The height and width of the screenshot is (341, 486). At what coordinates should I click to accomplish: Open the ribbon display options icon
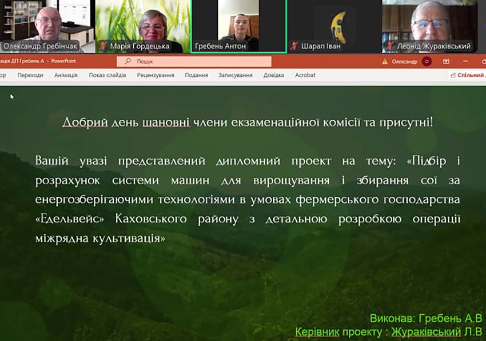(x=446, y=62)
